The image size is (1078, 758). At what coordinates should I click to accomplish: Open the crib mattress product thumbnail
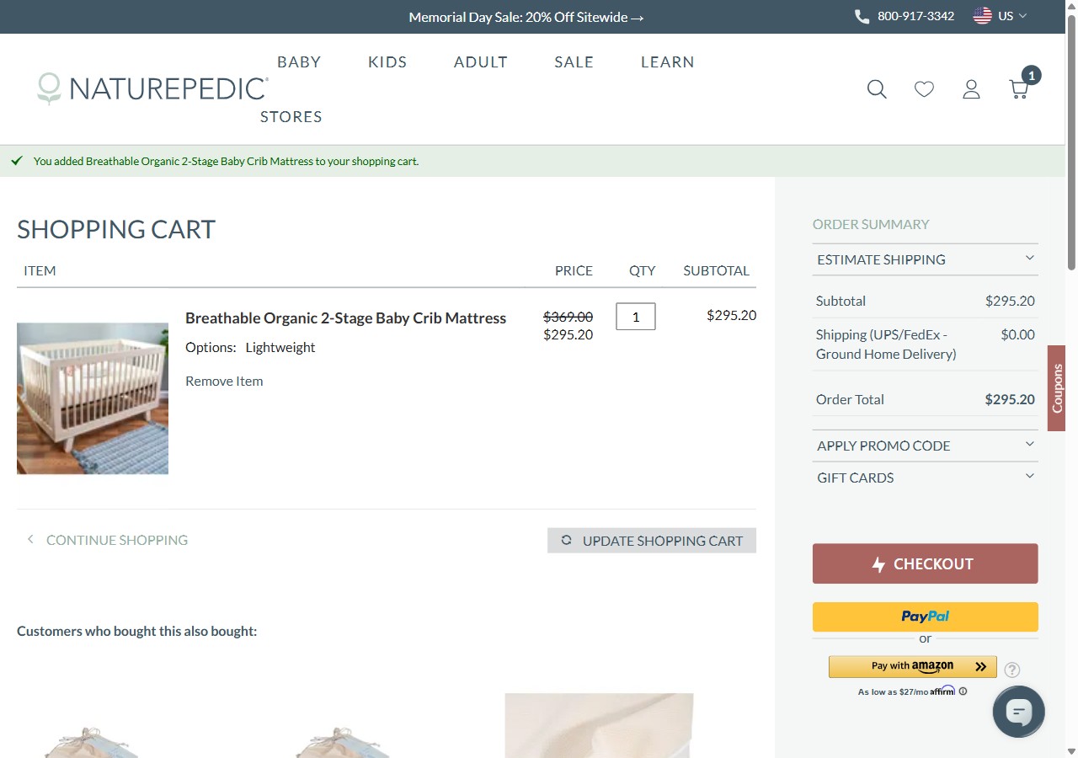[x=93, y=398]
